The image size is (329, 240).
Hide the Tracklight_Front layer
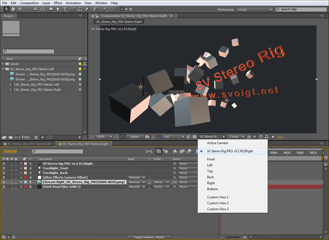[4, 168]
